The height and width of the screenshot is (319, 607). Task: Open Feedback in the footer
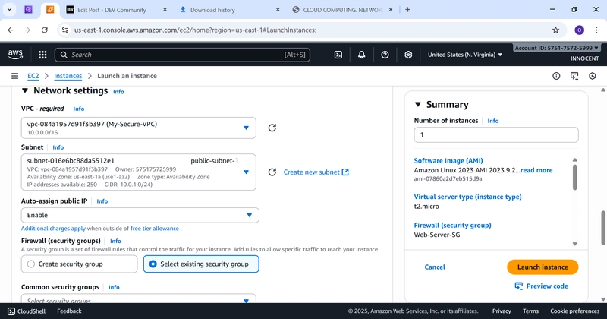[x=69, y=311]
